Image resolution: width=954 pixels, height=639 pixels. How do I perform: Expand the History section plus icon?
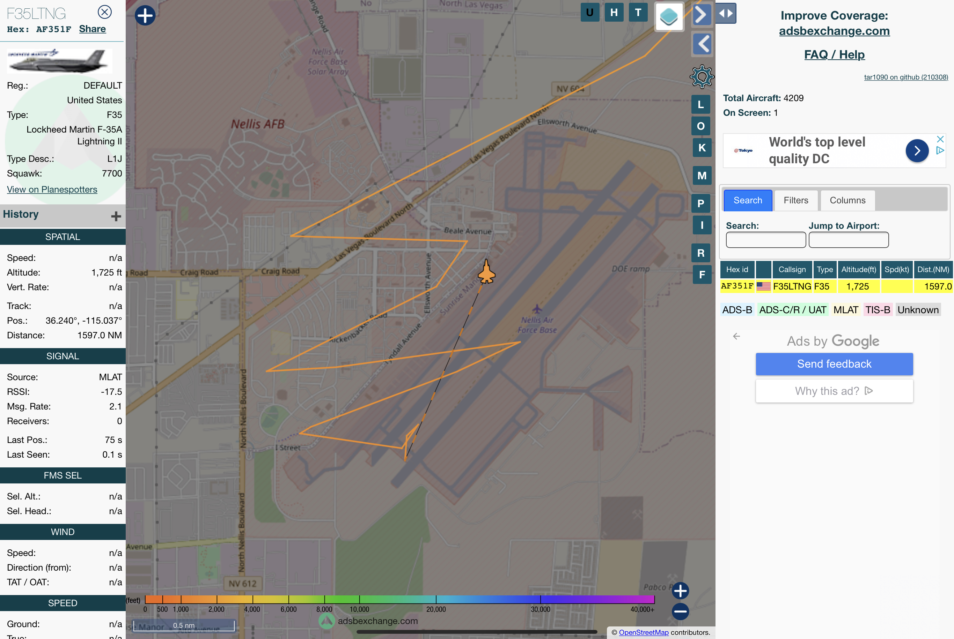(116, 216)
